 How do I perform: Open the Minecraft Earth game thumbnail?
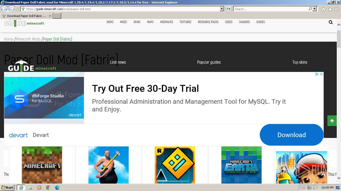click(x=241, y=165)
